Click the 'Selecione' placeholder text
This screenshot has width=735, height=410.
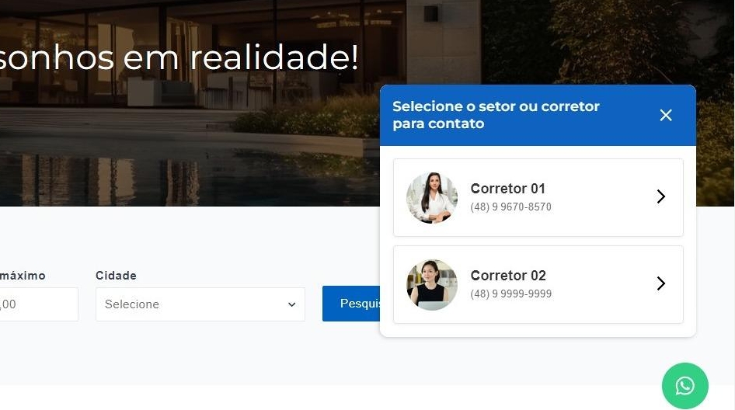[132, 304]
